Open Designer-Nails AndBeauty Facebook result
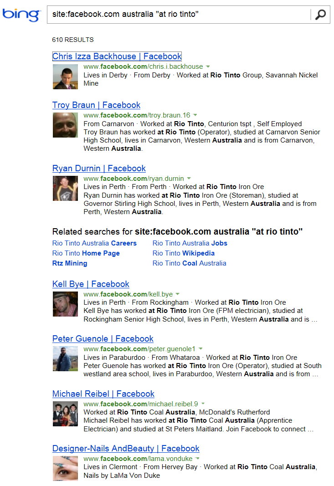The height and width of the screenshot is (486, 334). (x=126, y=449)
